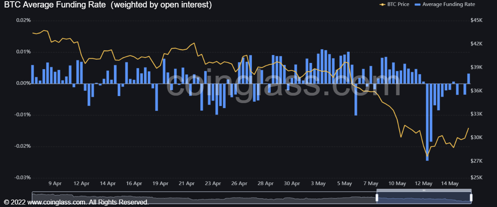Viewport: 497px width, 207px height.
Task: Click the unselected area of the range navigator
Action: [x=204, y=197]
